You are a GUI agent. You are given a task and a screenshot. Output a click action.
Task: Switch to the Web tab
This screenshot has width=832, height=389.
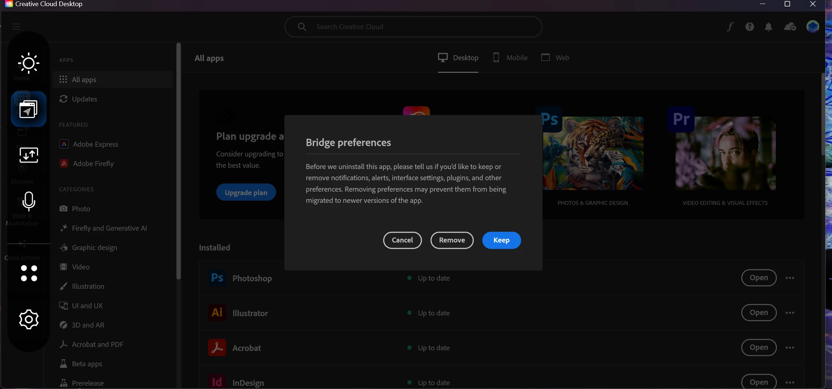[x=555, y=58]
